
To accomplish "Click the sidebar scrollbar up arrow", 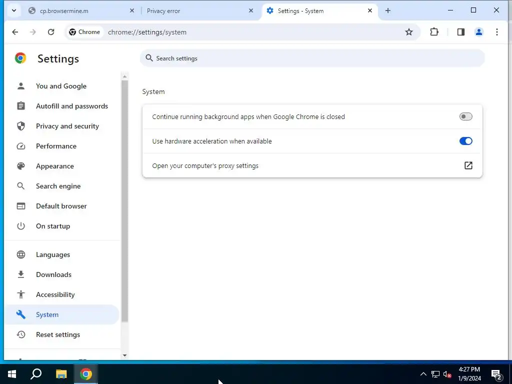I will click(124, 76).
